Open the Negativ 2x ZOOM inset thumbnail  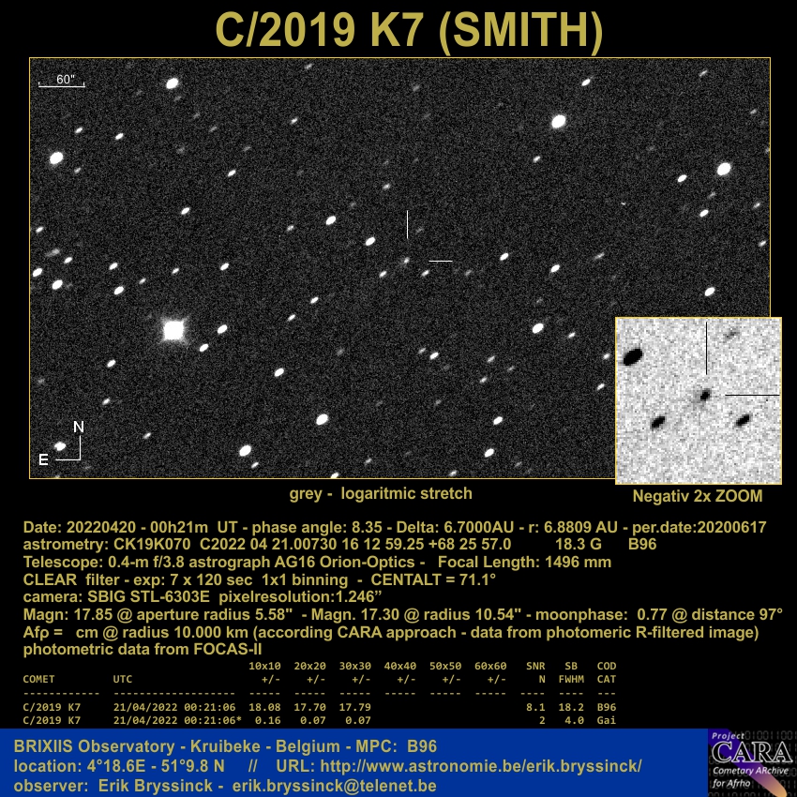coord(698,400)
